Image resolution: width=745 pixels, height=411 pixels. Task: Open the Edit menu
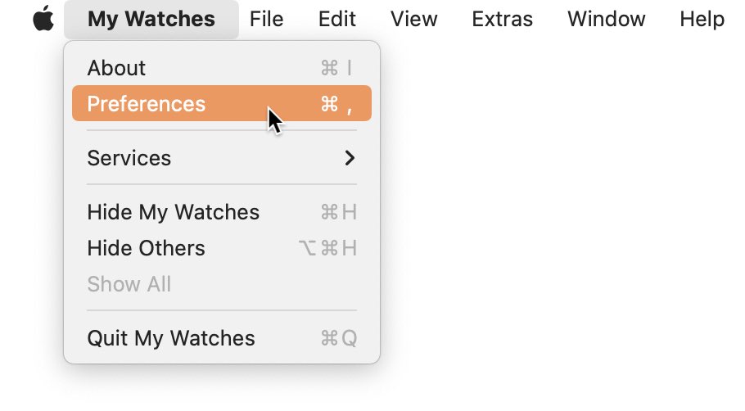336,19
